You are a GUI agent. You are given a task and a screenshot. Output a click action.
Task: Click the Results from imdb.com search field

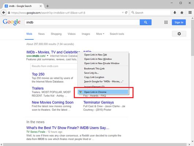tap(54, 66)
